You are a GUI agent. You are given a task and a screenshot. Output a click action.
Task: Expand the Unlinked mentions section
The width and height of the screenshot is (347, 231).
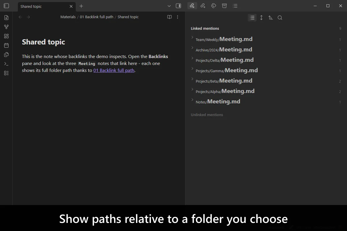(207, 115)
